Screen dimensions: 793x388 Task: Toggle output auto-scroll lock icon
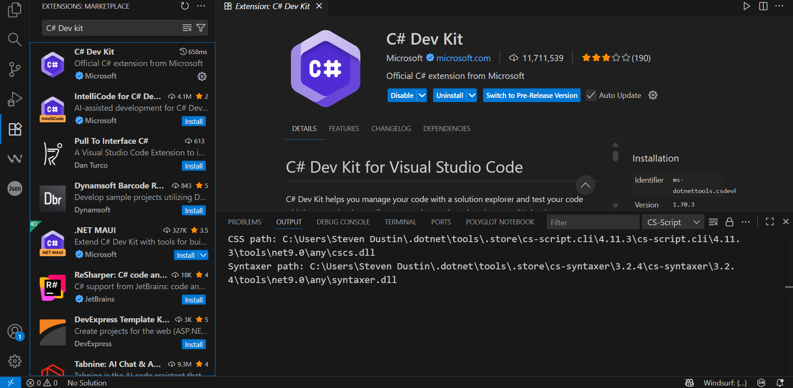click(729, 222)
